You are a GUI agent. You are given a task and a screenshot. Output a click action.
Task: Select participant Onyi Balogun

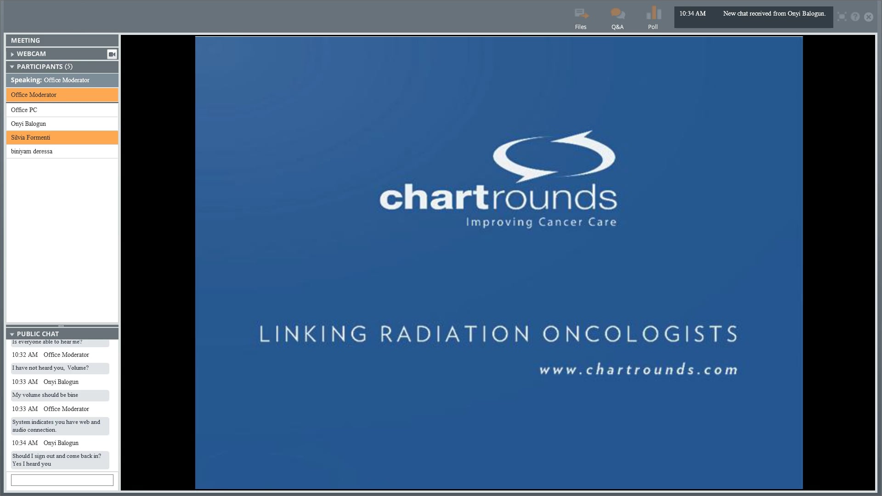pyautogui.click(x=28, y=124)
